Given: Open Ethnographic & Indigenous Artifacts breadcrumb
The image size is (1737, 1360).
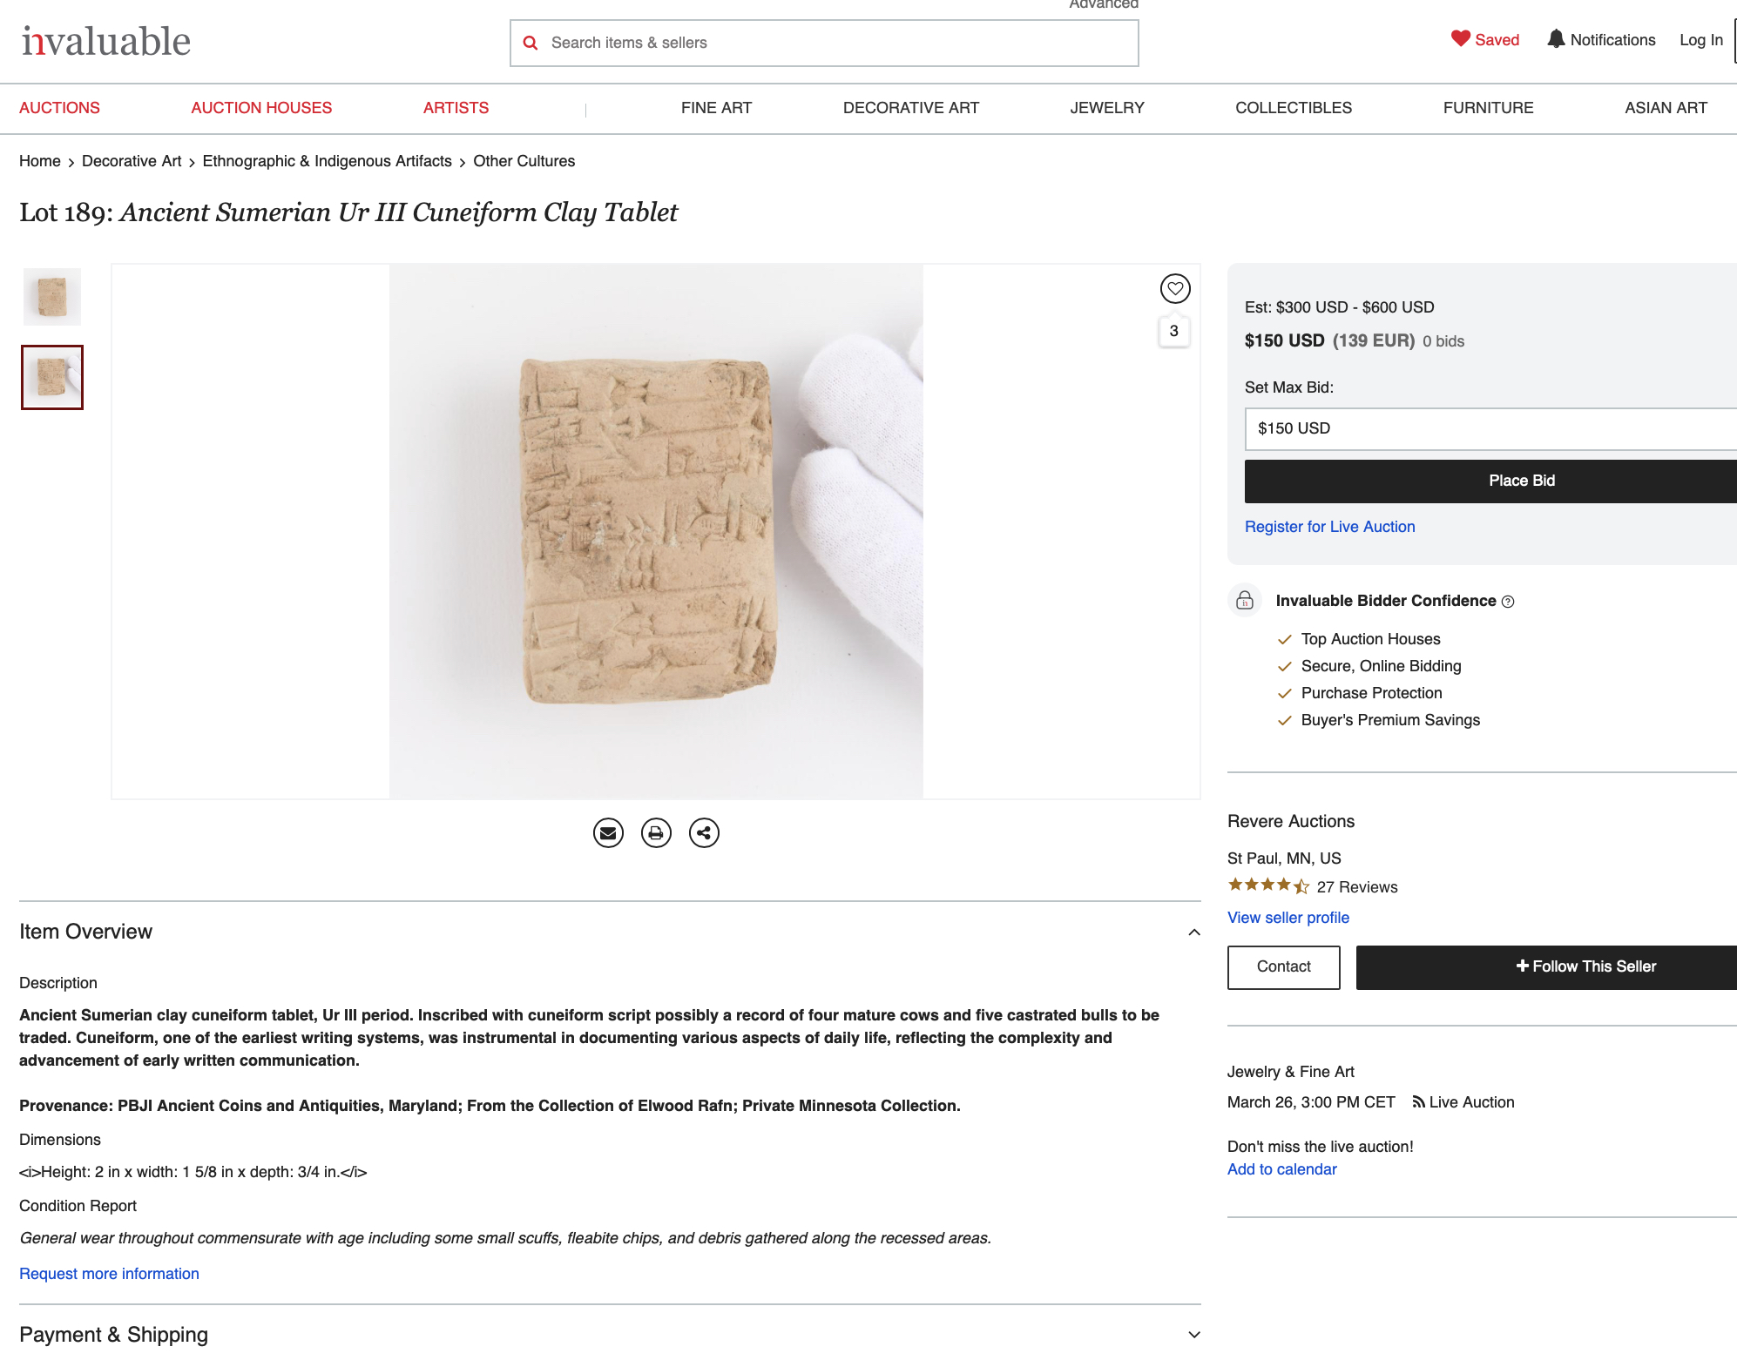Looking at the screenshot, I should click(x=327, y=161).
